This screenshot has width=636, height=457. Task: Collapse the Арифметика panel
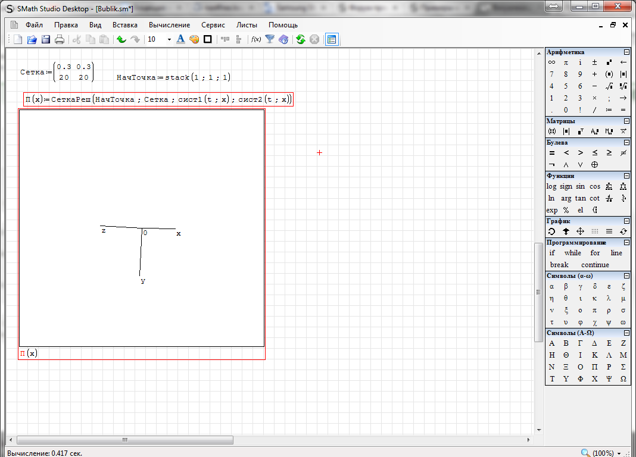626,52
